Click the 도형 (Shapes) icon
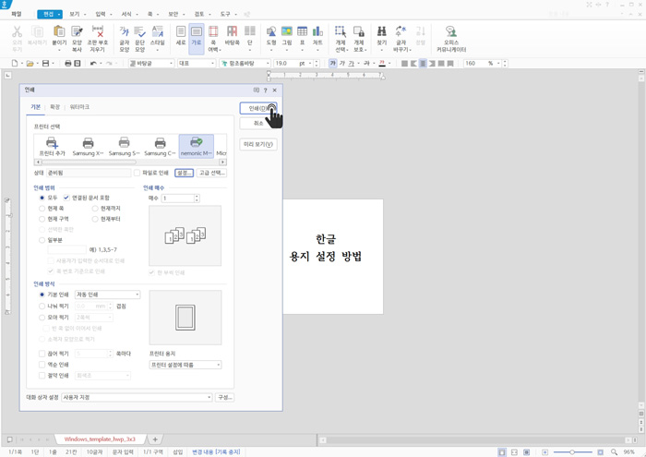 (x=271, y=31)
